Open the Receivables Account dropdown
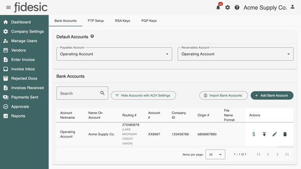The image size is (301, 169). (x=235, y=54)
